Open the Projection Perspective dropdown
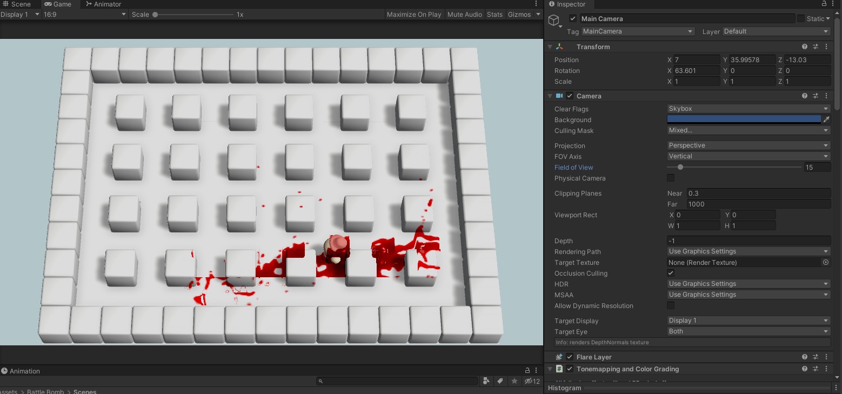This screenshot has height=394, width=842. pos(748,145)
